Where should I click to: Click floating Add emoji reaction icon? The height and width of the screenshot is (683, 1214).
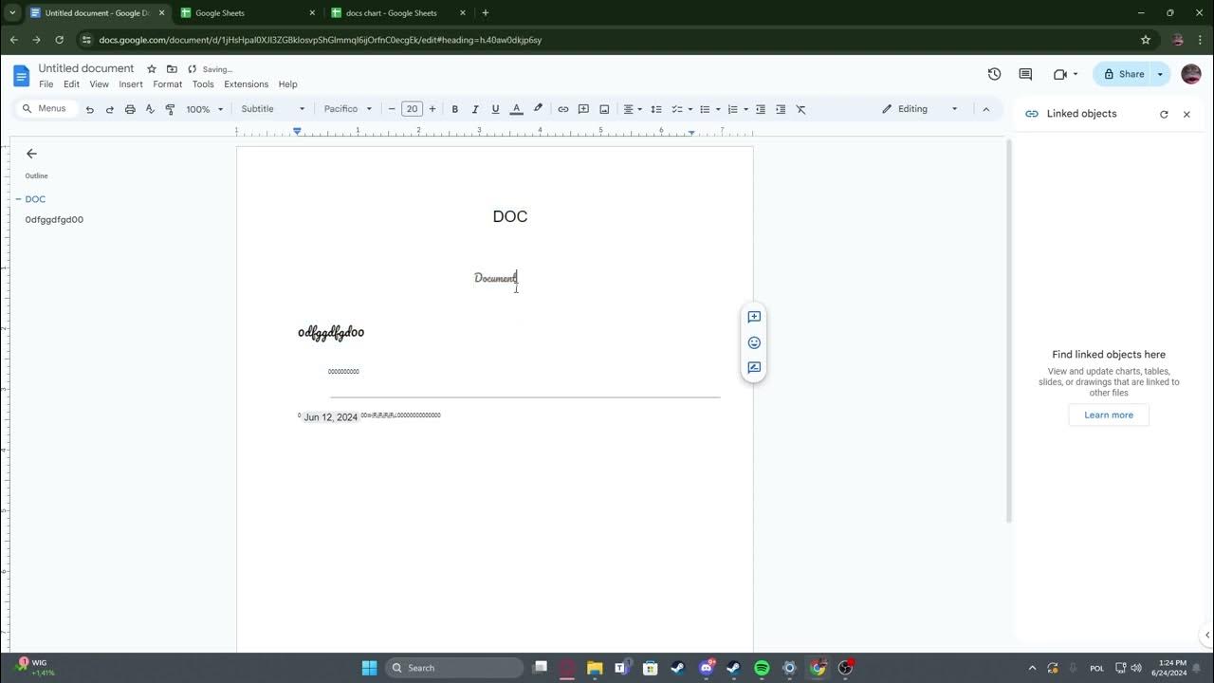[x=754, y=342]
